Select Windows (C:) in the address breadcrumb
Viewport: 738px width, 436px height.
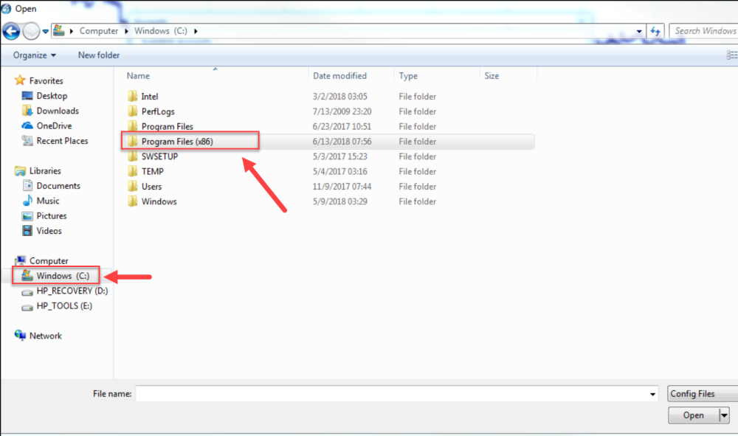pos(160,30)
